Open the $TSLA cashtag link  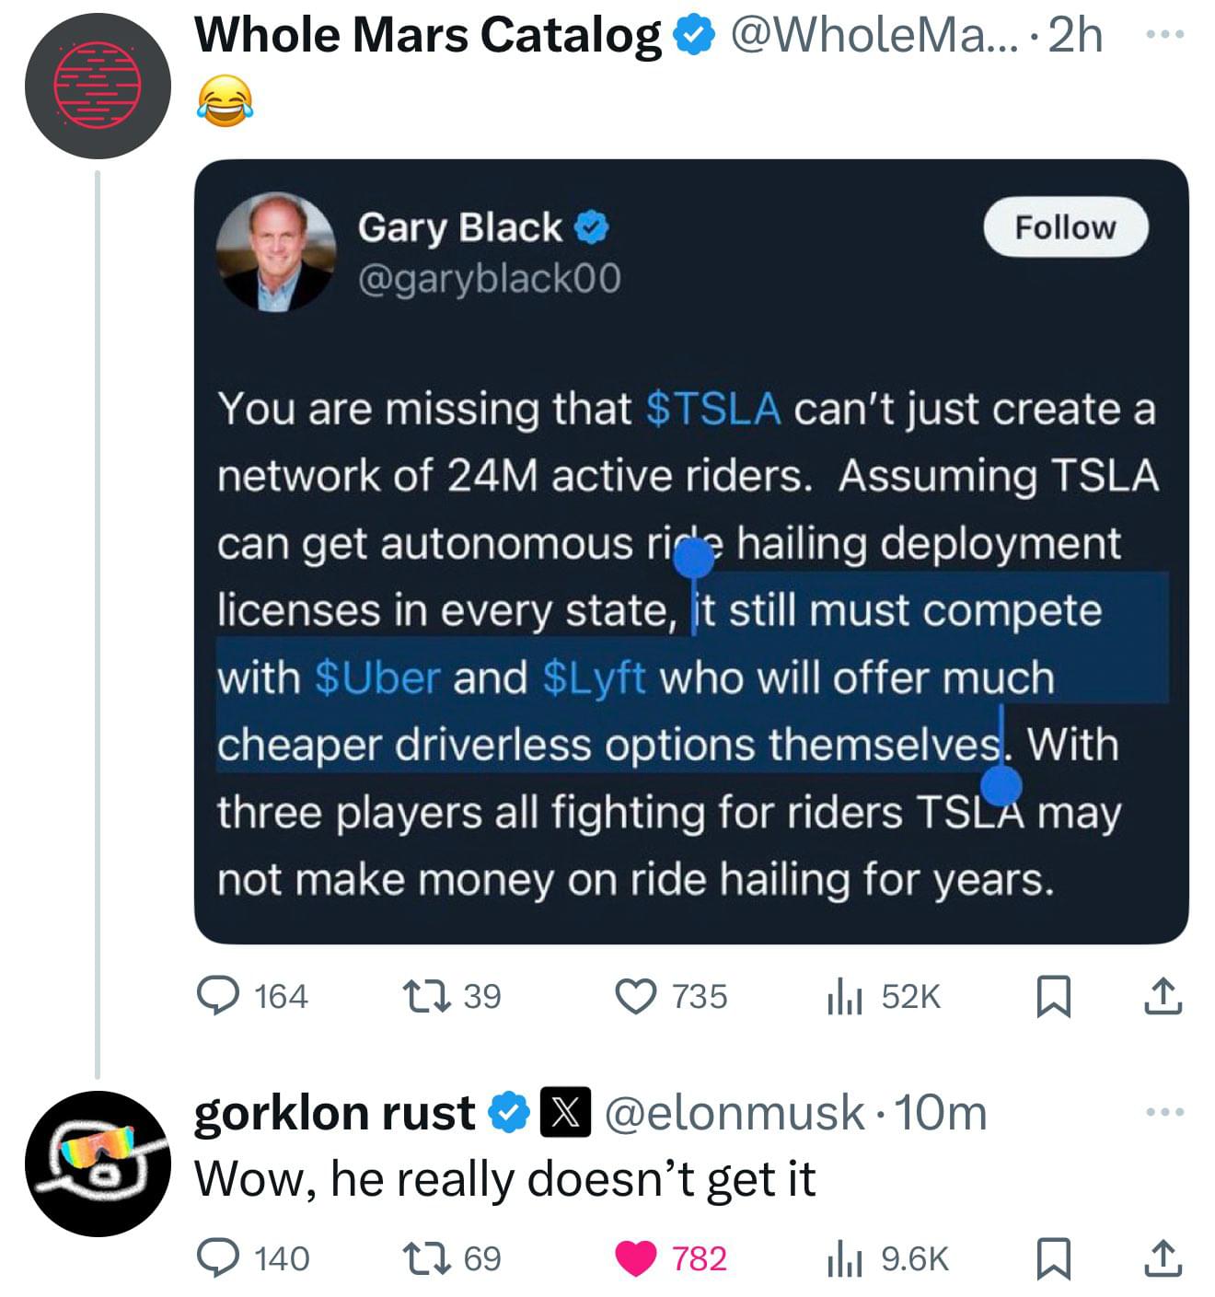(713, 409)
